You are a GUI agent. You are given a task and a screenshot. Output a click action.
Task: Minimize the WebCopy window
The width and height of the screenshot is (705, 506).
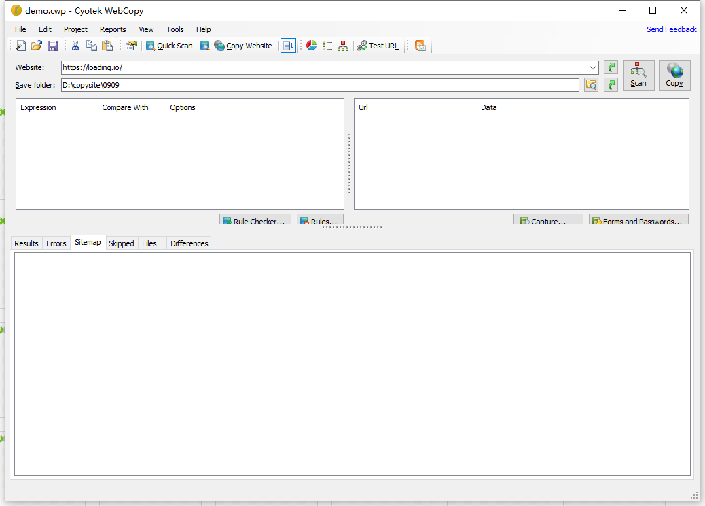click(x=622, y=10)
